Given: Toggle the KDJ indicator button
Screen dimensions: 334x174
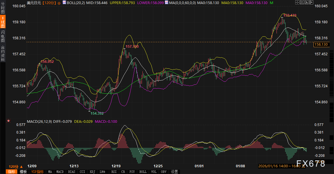Looking at the screenshot, I should (92, 172).
